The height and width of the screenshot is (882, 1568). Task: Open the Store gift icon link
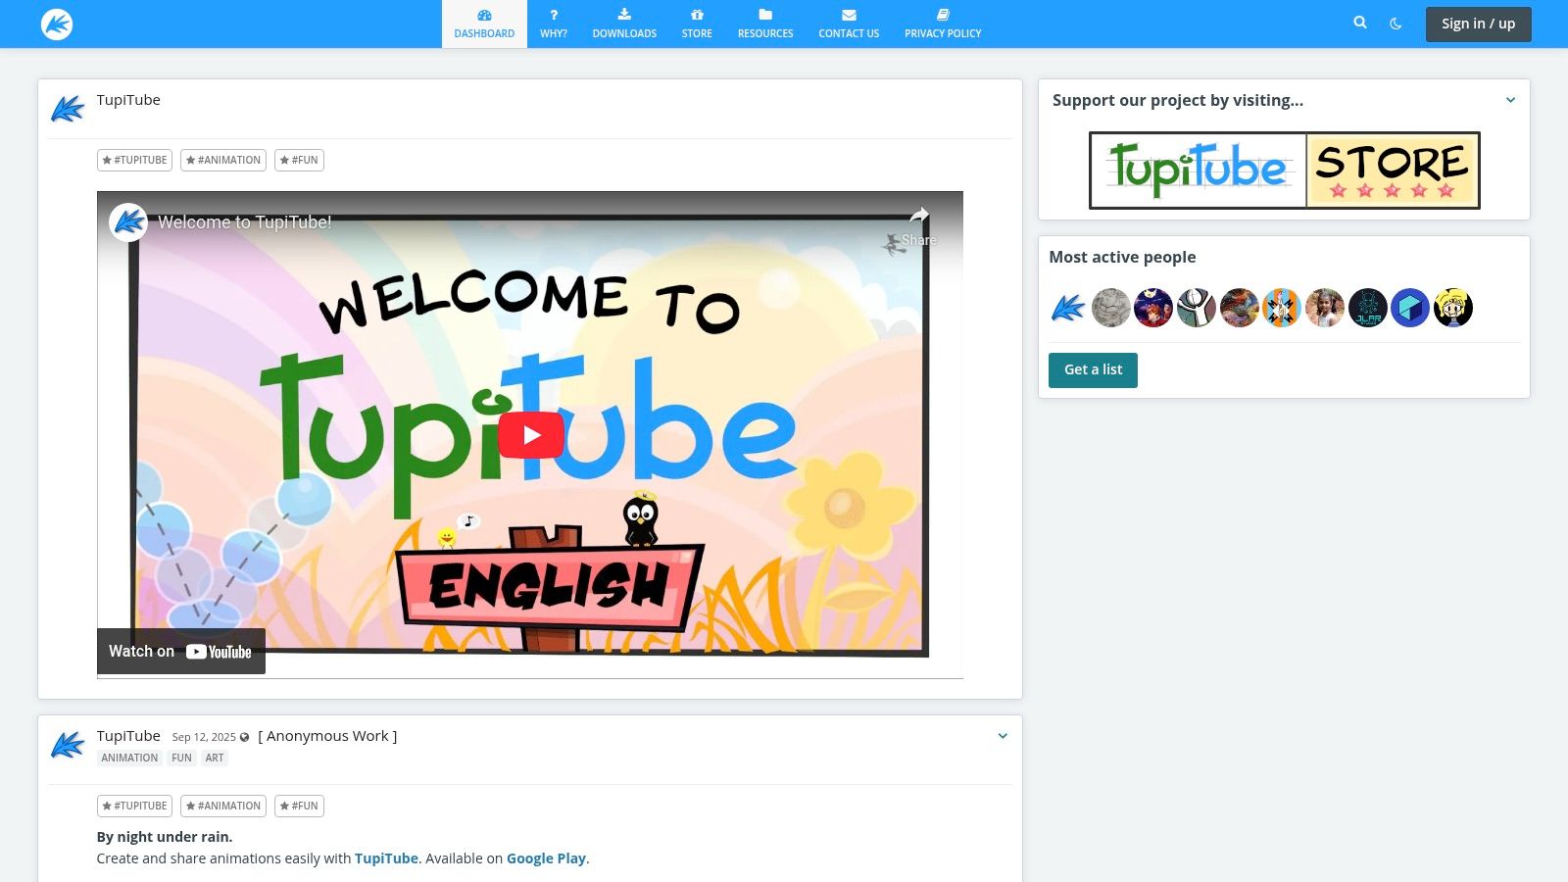coord(697,24)
